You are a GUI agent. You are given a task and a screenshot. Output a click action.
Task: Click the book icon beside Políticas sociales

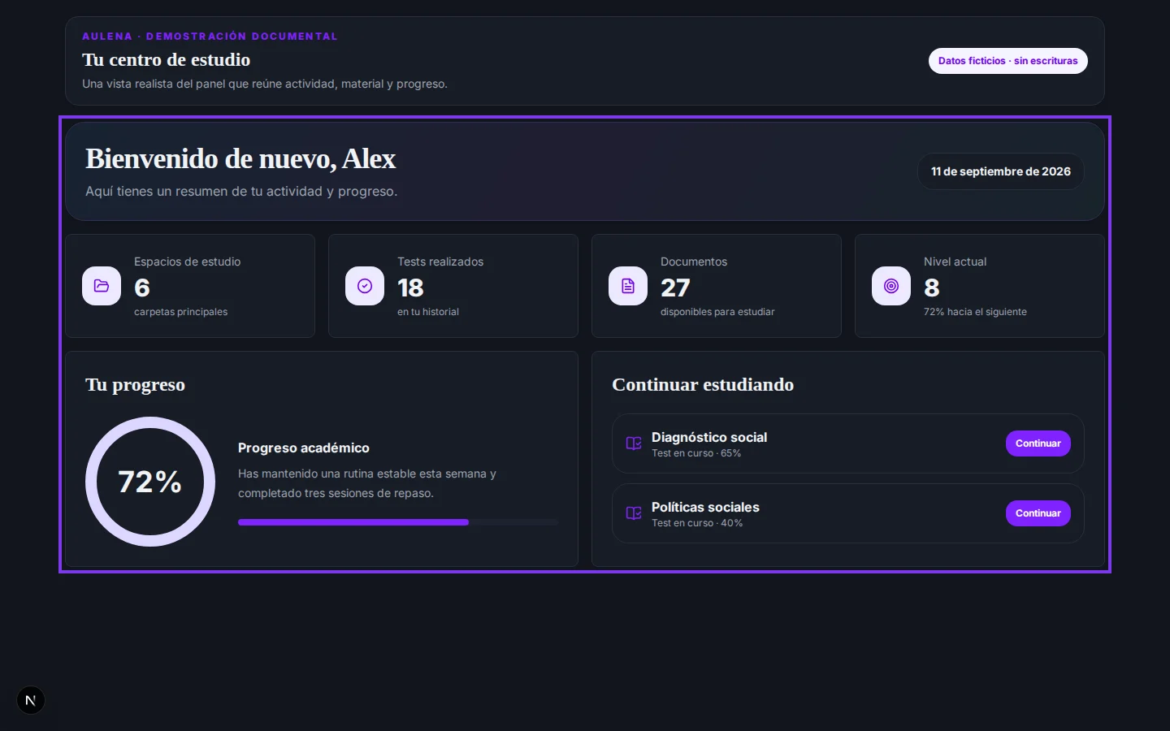tap(634, 513)
